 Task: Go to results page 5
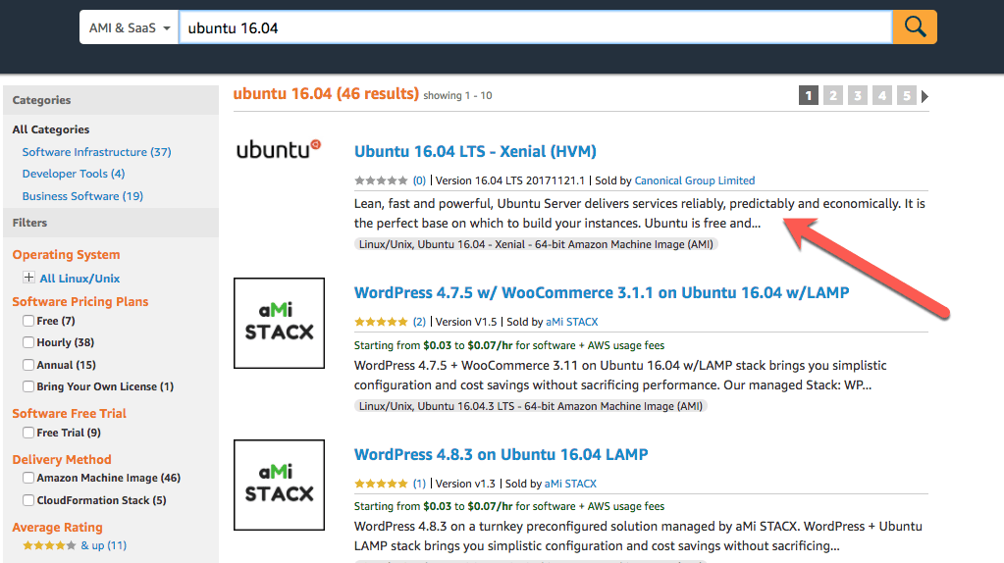pos(907,95)
